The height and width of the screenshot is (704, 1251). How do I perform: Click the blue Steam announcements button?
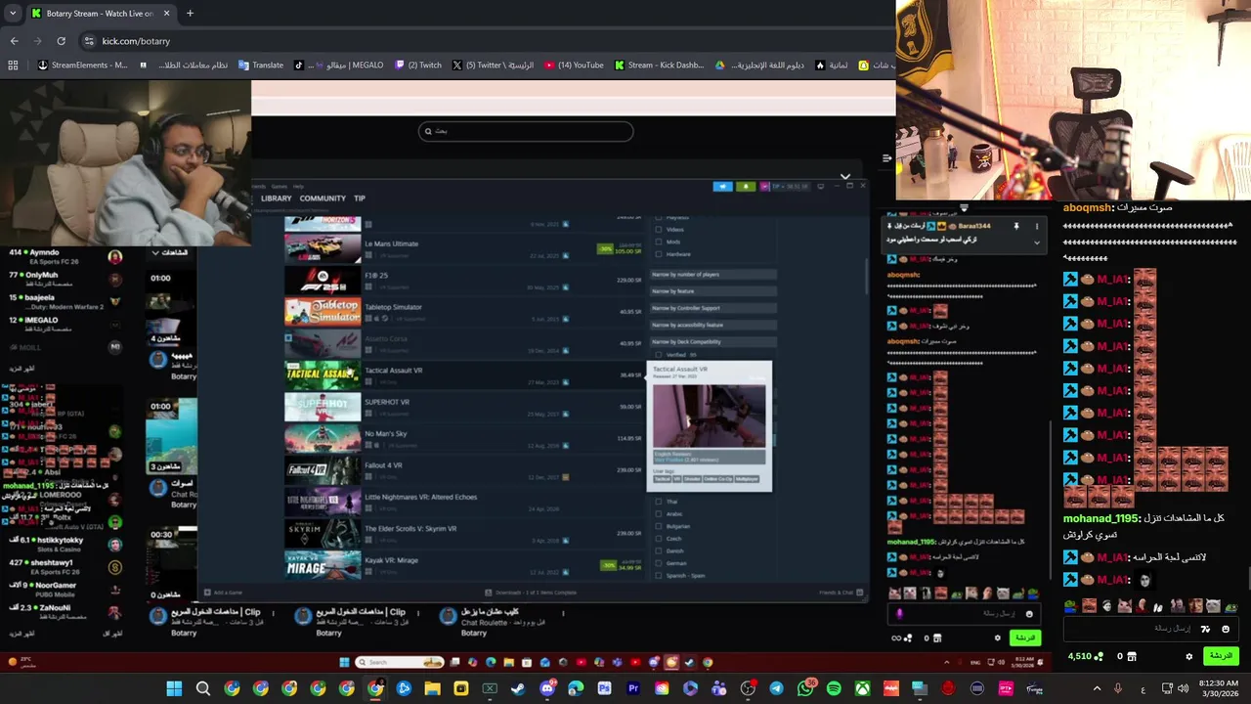(722, 186)
